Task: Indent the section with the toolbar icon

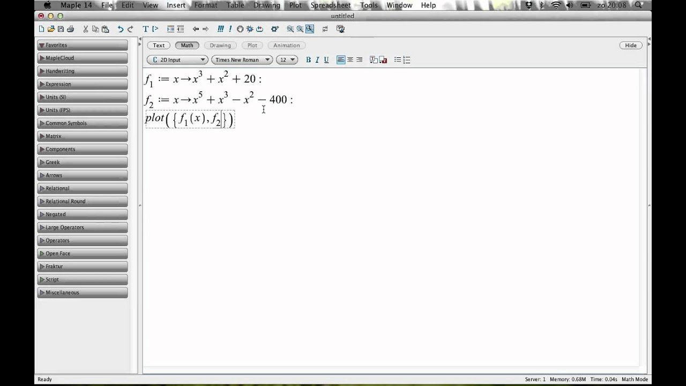Action: point(170,29)
